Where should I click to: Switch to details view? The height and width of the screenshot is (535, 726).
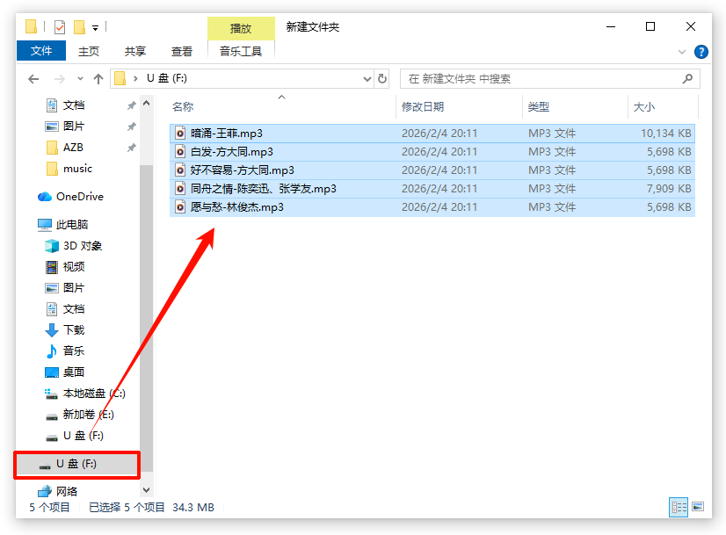[x=679, y=507]
